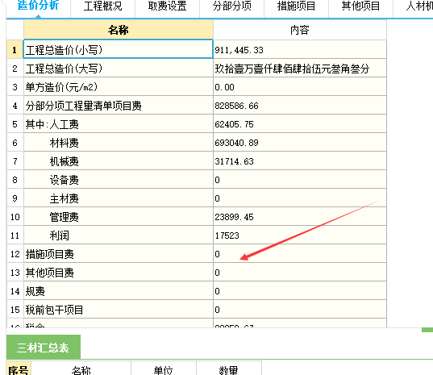Click the 0 value for 规费
433x375 pixels.
pos(300,291)
